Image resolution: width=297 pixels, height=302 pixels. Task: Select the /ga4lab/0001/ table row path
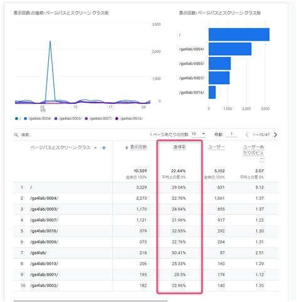click(x=44, y=274)
